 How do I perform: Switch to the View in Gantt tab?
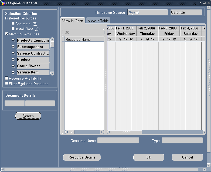pos(73,21)
